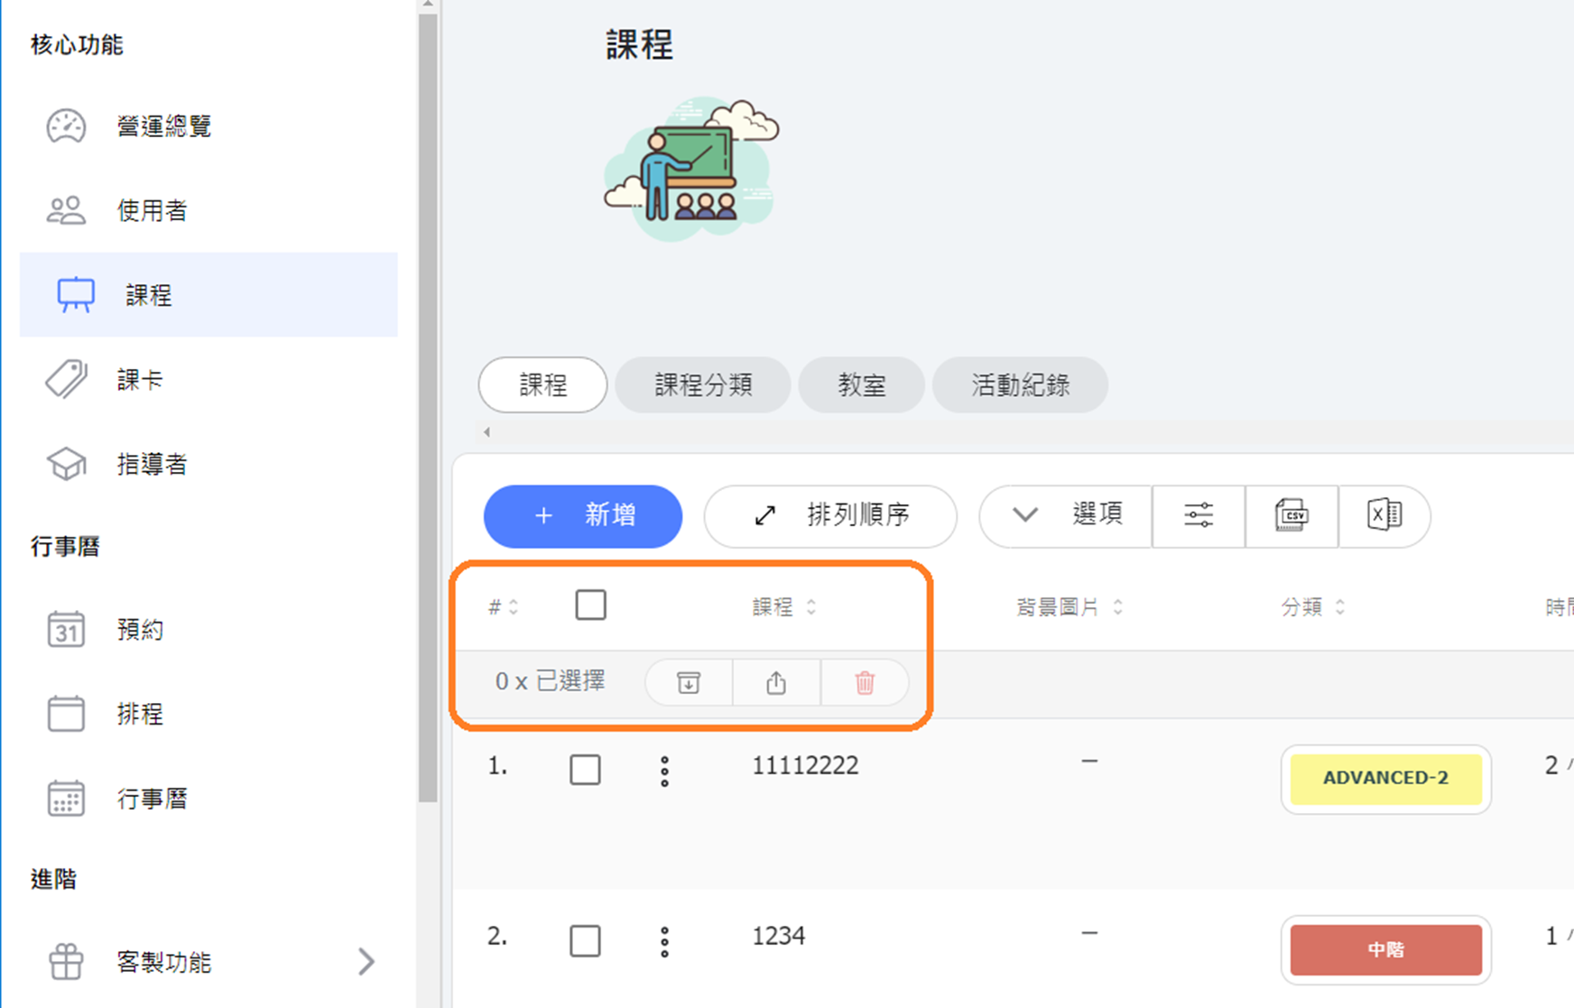Viewport: 1574px width, 1008px height.
Task: Expand the 選項 options dropdown
Action: [x=1066, y=515]
